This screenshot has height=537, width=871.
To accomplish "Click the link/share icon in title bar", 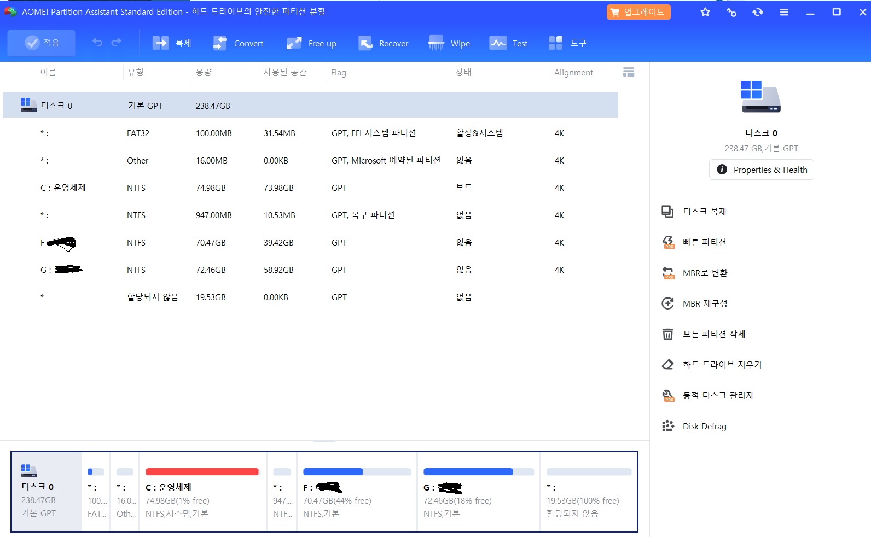I will 731,12.
